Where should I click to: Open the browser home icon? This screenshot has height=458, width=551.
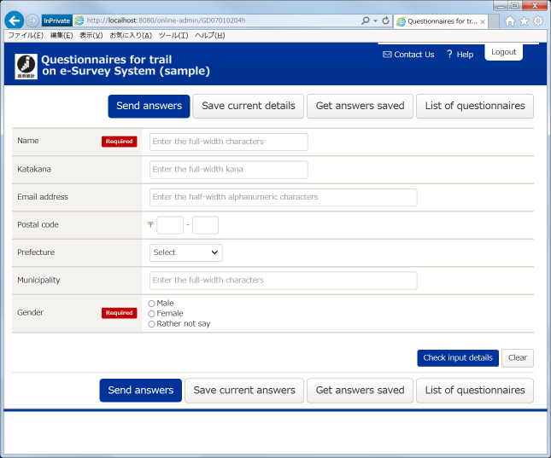pyautogui.click(x=510, y=21)
